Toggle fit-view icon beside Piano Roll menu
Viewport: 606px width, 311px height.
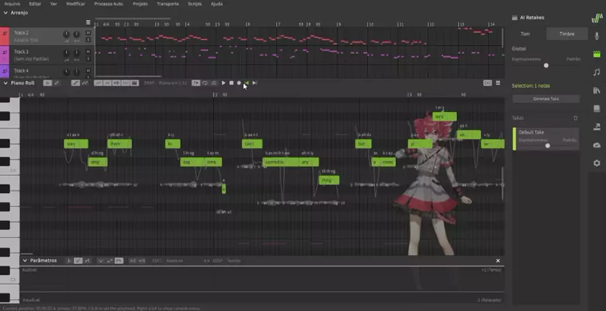(x=488, y=83)
